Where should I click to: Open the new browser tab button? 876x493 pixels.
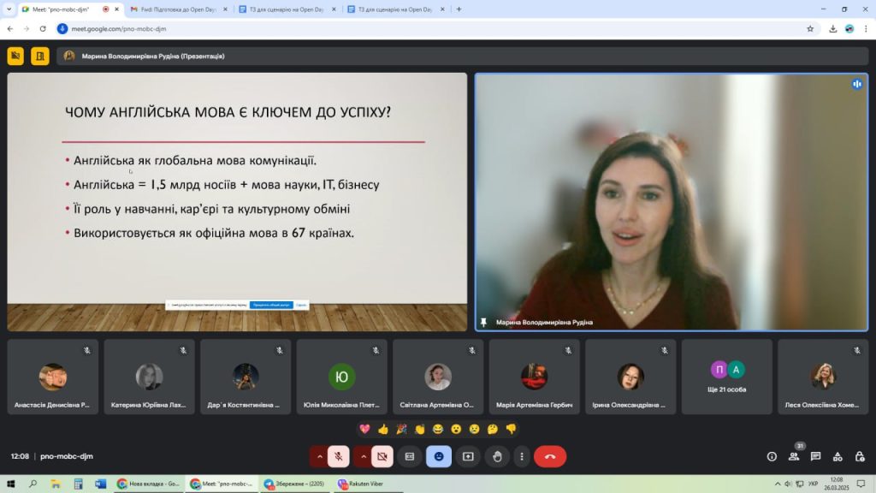pos(459,9)
